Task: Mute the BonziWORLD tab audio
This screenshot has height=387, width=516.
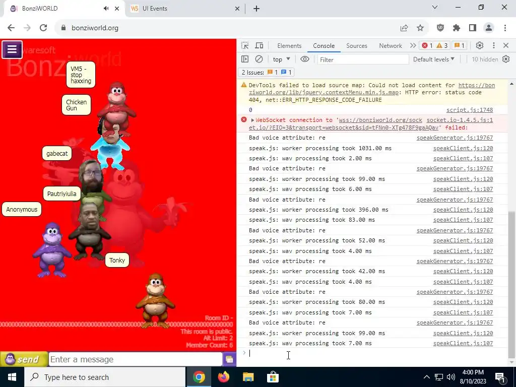Action: [x=106, y=9]
